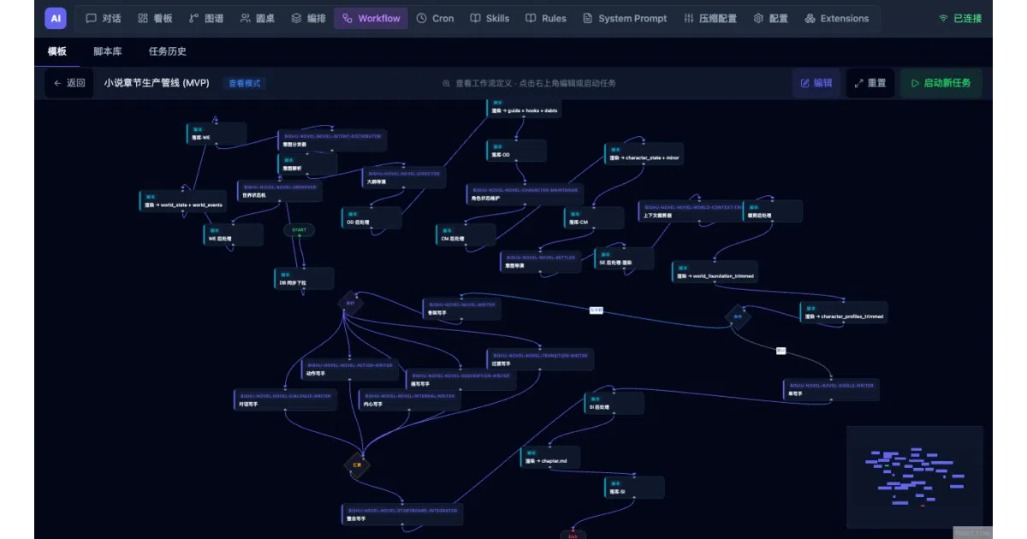Click 启动新任务 to start a task

pyautogui.click(x=941, y=83)
